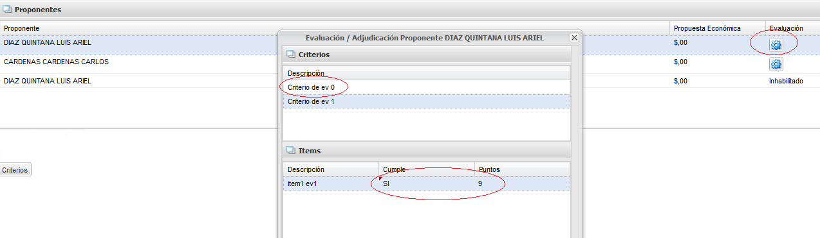The height and width of the screenshot is (238, 820).
Task: Click the Criterios button
Action: [x=15, y=170]
